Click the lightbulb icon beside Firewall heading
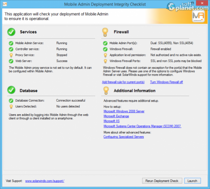The width and height of the screenshot is (210, 189). click(105, 32)
